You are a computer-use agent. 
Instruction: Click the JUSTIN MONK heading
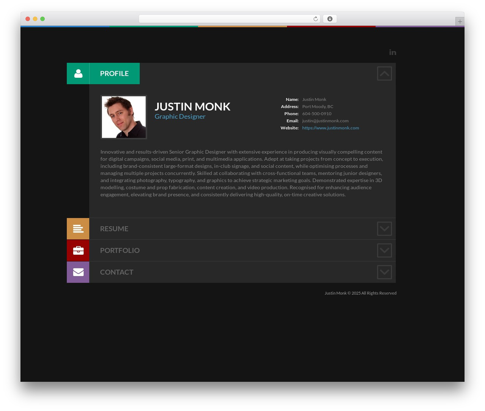[192, 107]
